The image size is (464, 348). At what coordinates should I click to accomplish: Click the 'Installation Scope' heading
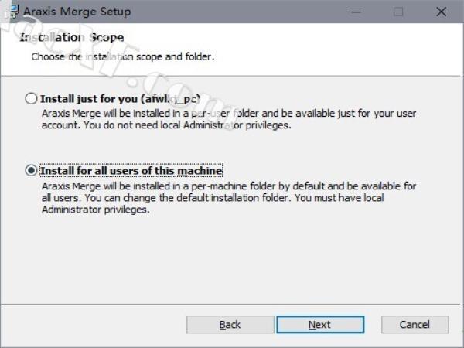pyautogui.click(x=71, y=37)
